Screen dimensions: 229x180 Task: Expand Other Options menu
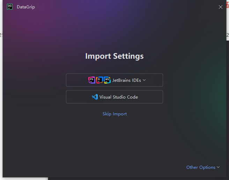[x=203, y=167]
